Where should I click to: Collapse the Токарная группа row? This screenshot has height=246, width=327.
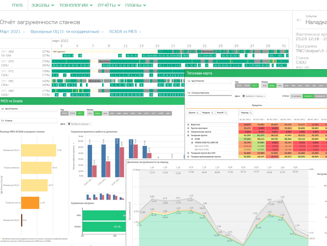click(x=188, y=136)
